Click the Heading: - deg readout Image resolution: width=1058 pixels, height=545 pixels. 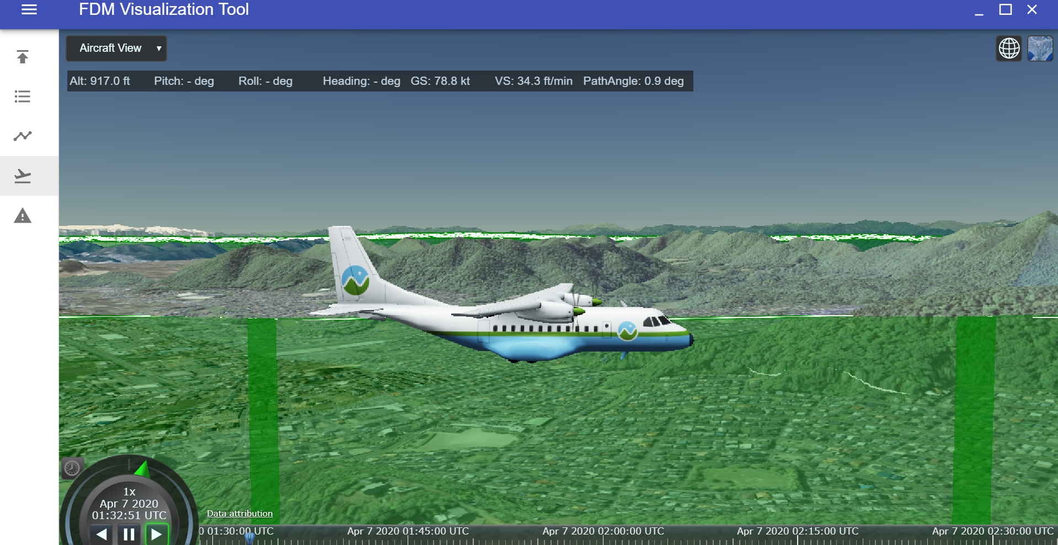[361, 81]
